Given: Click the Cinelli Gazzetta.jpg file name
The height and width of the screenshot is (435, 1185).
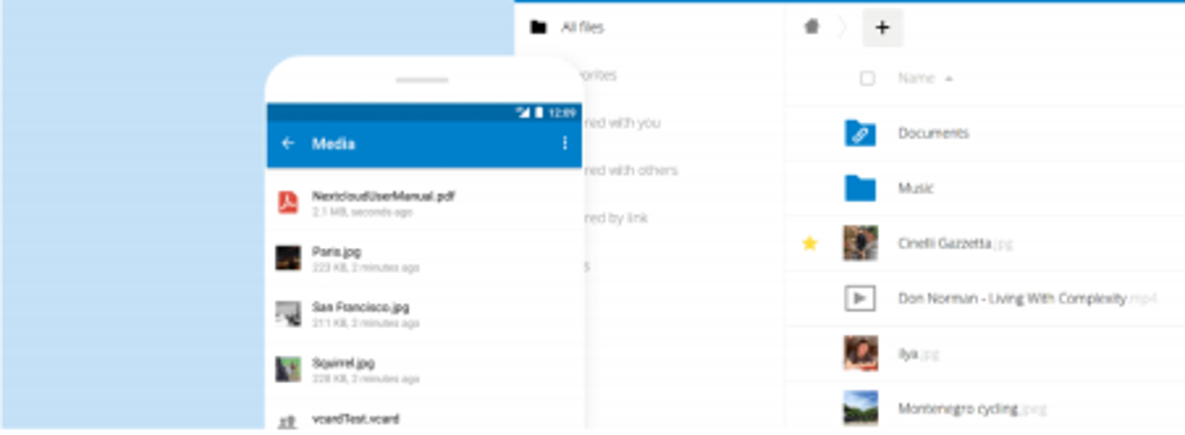Looking at the screenshot, I should (x=955, y=243).
